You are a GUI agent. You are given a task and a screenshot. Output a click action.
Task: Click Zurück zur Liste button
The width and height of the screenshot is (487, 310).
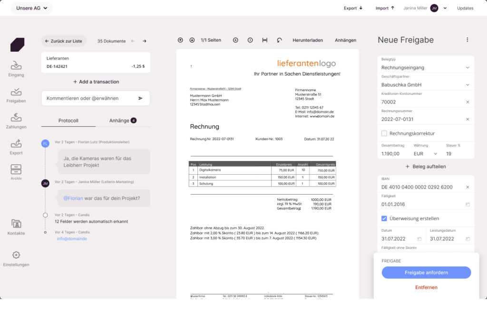[x=64, y=41]
